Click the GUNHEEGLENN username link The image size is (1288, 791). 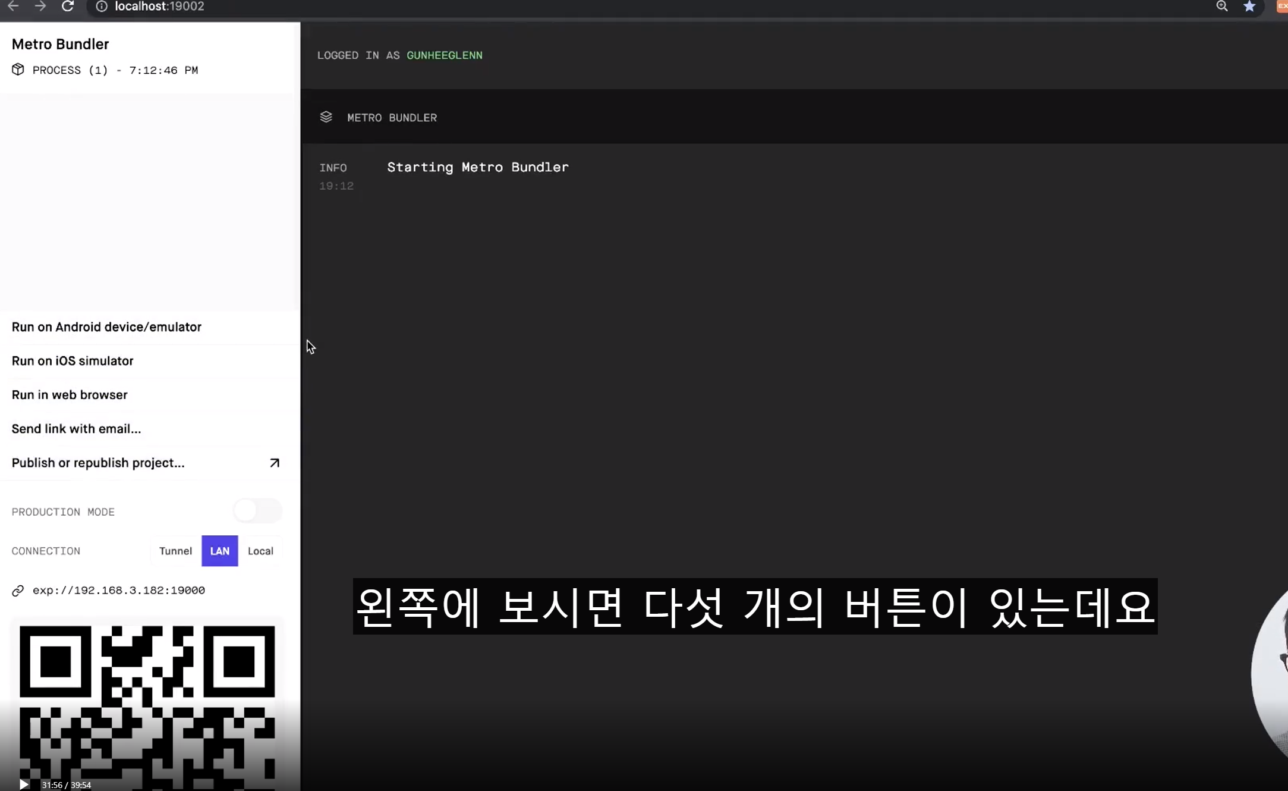point(445,55)
